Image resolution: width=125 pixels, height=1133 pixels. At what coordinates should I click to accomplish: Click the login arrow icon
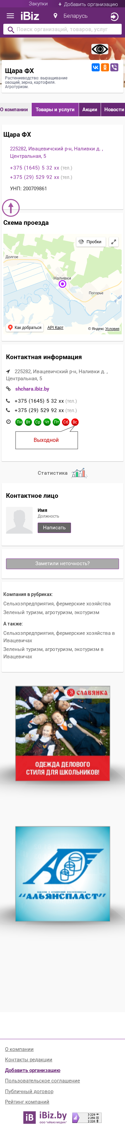click(x=114, y=17)
